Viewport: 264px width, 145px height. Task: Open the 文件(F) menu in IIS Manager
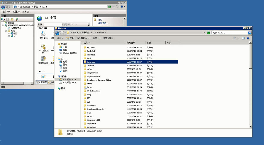tap(6, 12)
